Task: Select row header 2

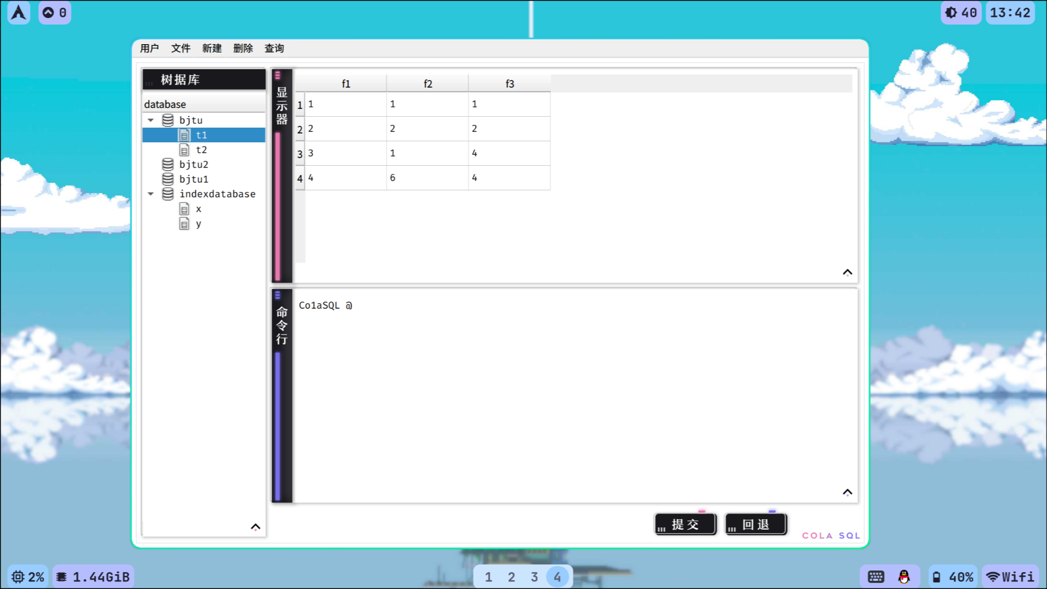Action: tap(300, 129)
